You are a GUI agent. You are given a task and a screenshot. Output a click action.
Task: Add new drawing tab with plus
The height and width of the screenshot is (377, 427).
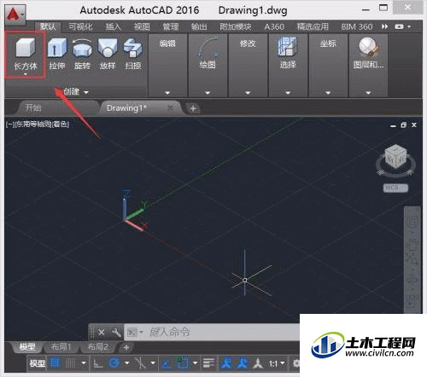tap(193, 108)
